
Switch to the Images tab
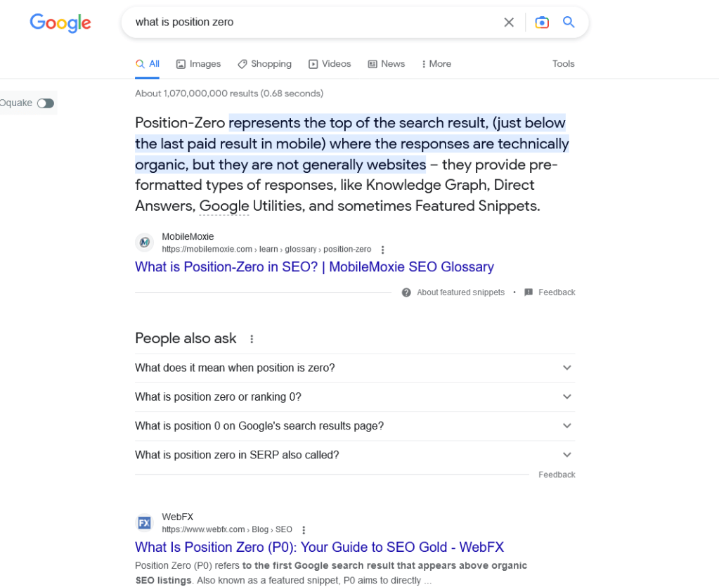pyautogui.click(x=198, y=63)
